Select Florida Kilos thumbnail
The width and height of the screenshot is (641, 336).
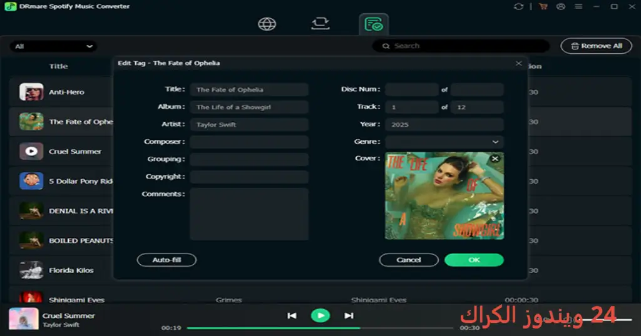point(31,270)
